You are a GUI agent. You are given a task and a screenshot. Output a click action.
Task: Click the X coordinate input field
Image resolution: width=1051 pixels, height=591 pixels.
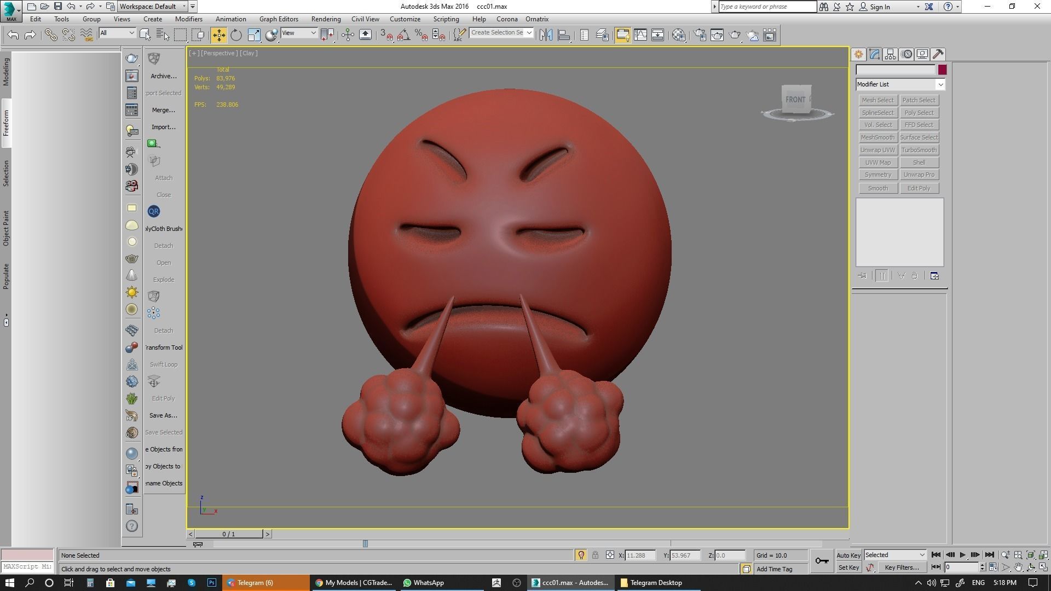pos(640,555)
